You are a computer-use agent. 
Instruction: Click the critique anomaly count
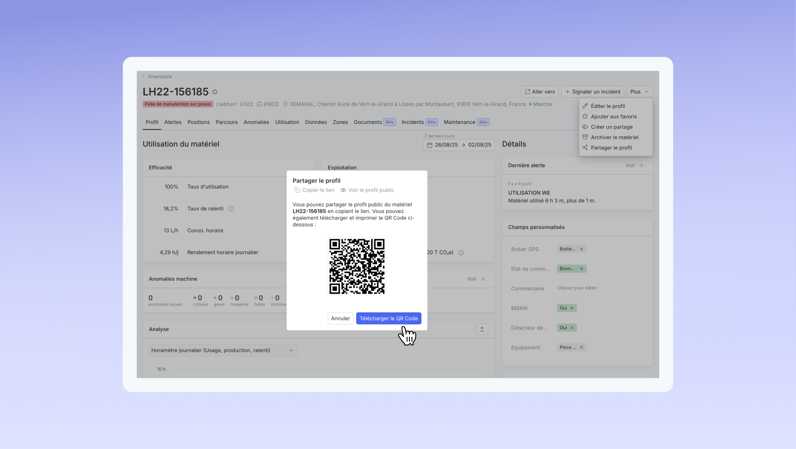point(200,301)
